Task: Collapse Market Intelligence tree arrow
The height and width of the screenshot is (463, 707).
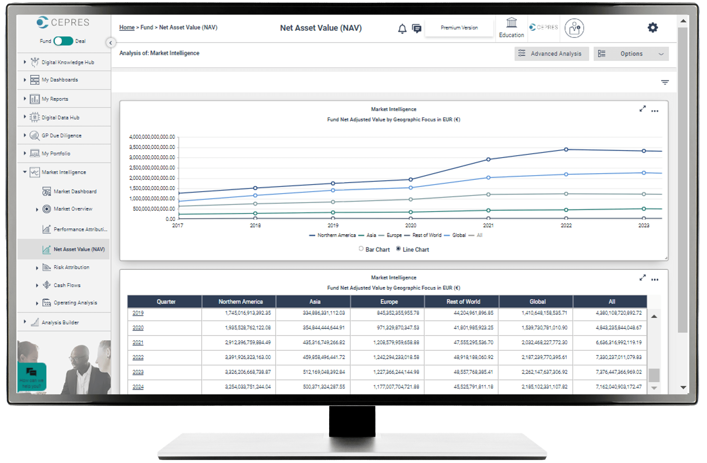Action: [25, 172]
